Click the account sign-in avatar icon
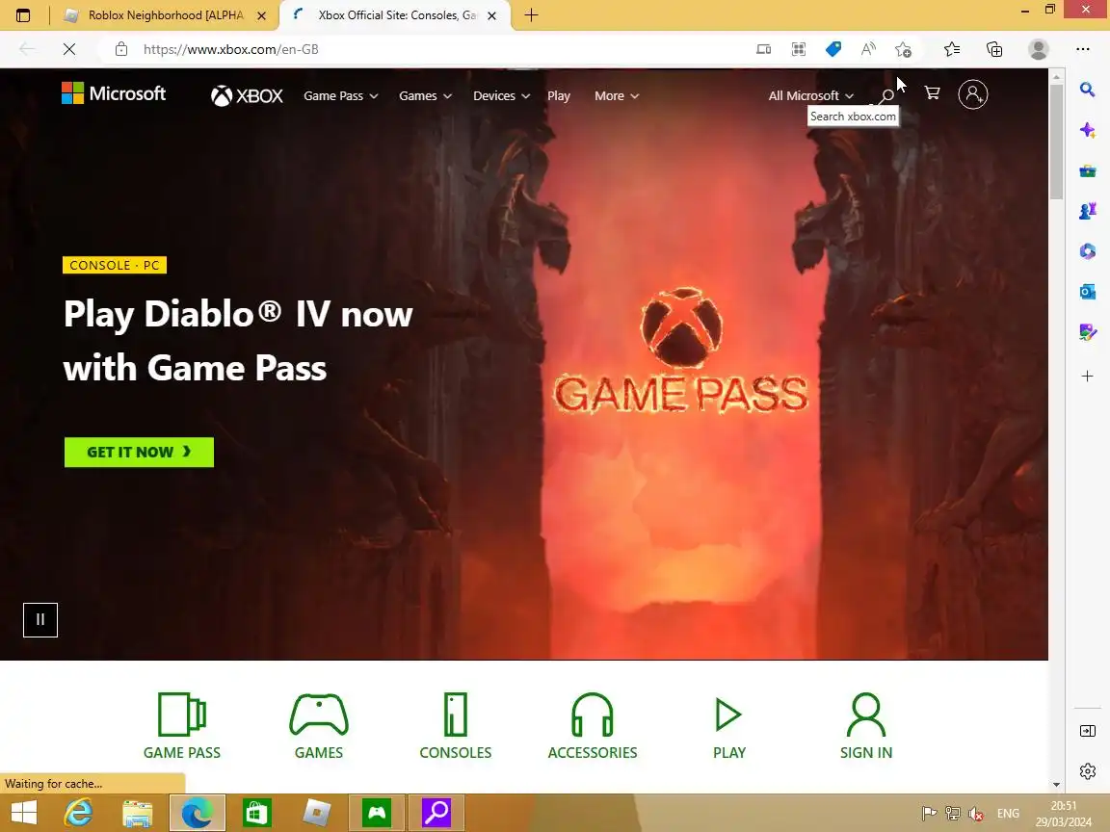1110x832 pixels. (972, 94)
